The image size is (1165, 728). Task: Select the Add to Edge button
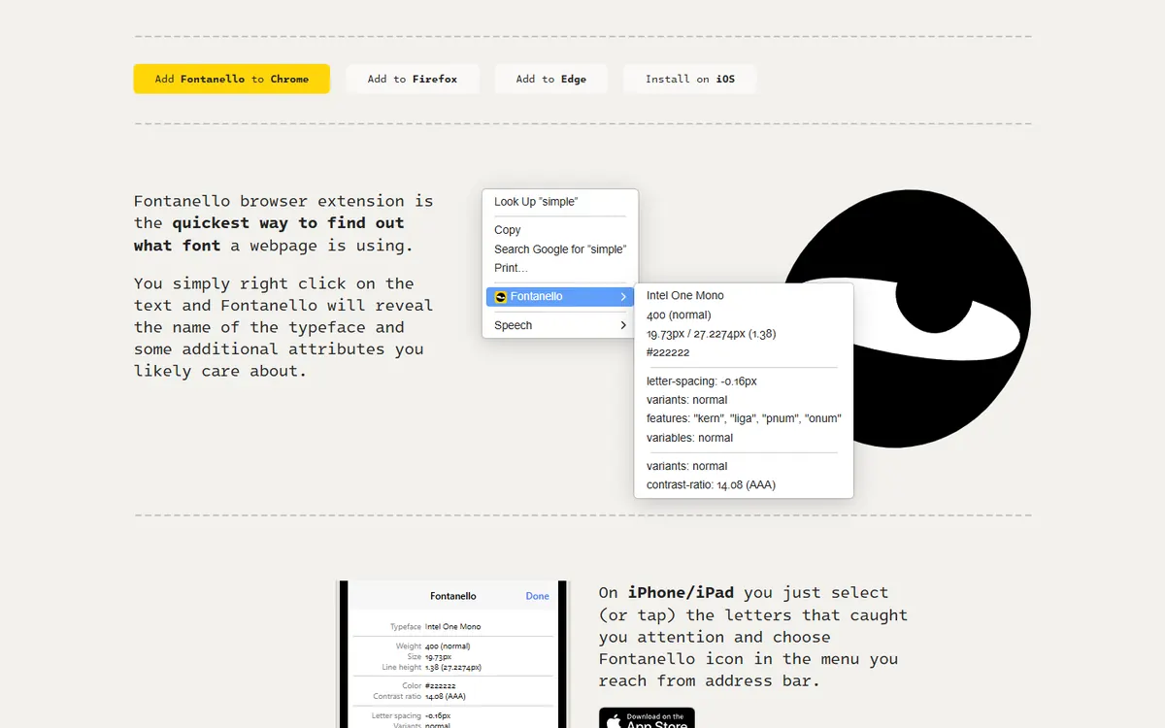click(551, 79)
